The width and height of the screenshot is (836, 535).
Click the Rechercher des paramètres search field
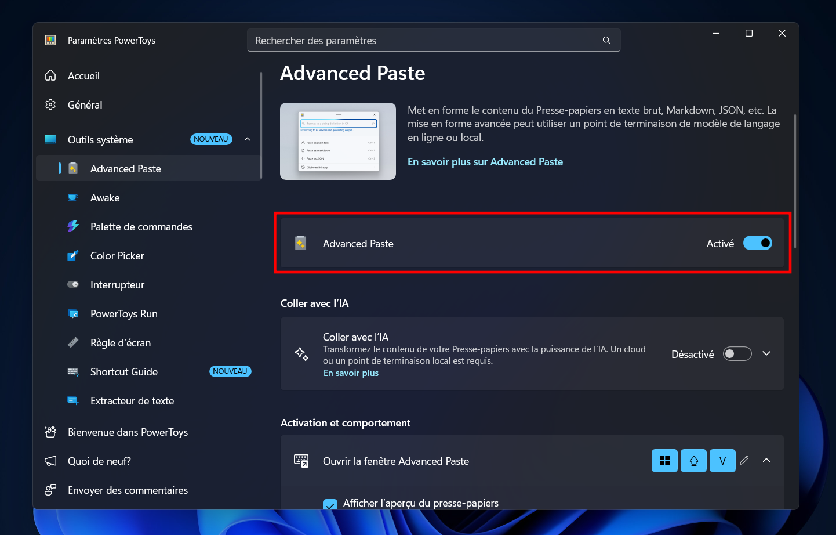pyautogui.click(x=434, y=40)
